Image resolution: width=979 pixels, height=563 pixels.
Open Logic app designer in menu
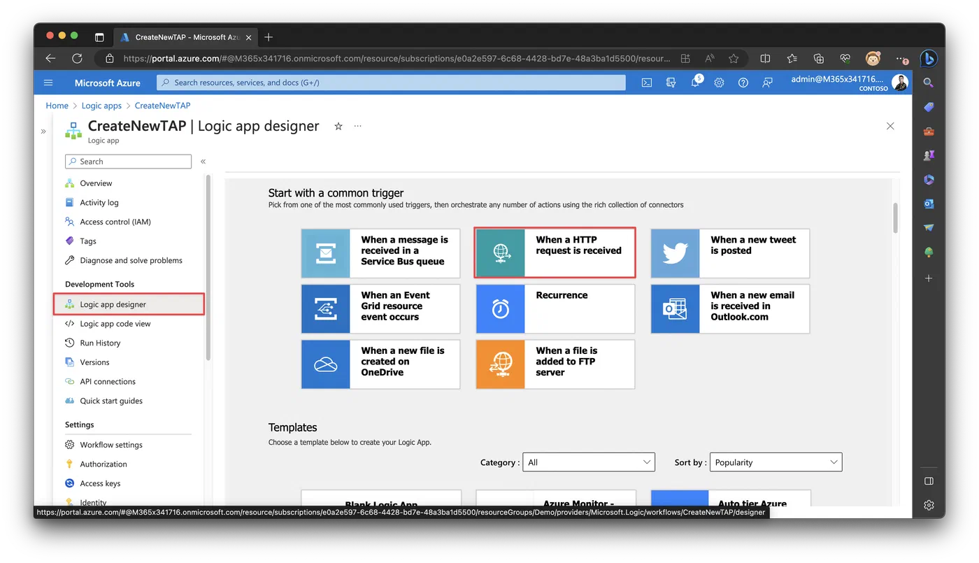pyautogui.click(x=129, y=304)
